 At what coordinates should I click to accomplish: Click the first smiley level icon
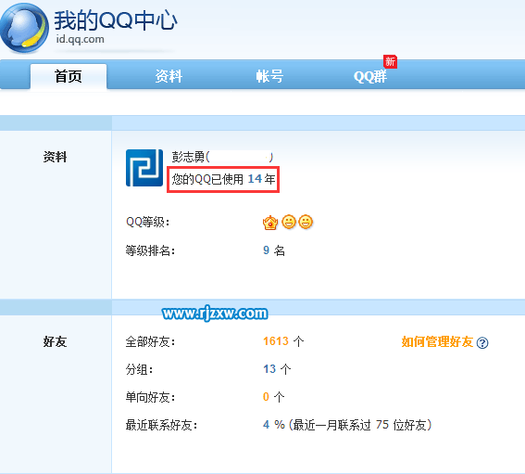[289, 222]
